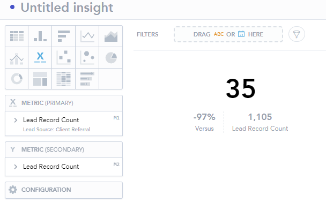
Task: Switch to the Scatter plot visualization
Action: [x=64, y=57]
